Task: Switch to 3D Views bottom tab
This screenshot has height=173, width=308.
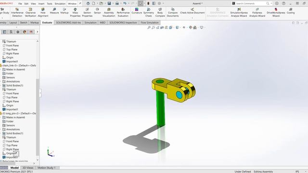Action: click(28, 168)
